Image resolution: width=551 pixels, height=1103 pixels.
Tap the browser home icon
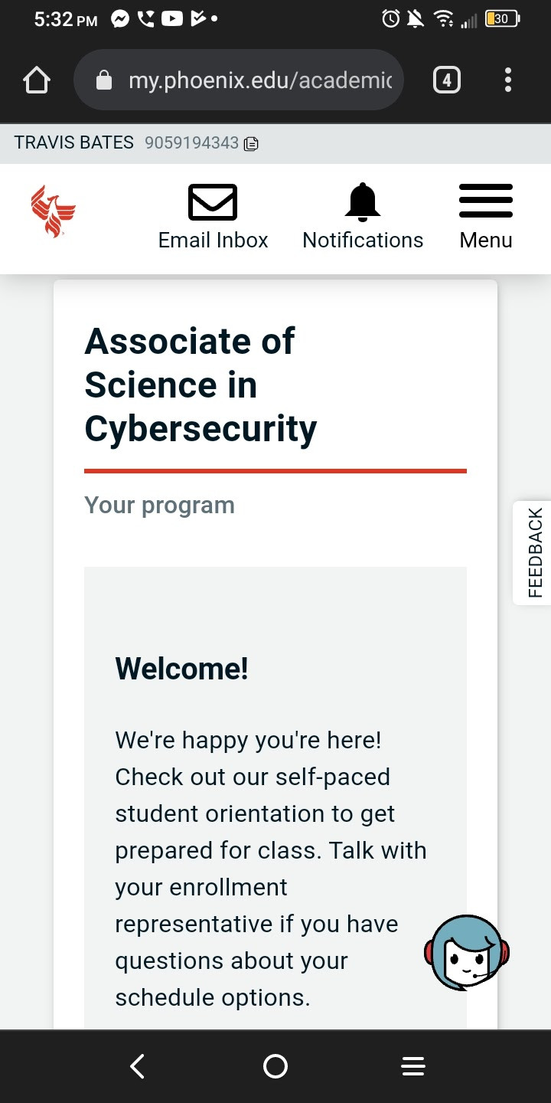(37, 80)
